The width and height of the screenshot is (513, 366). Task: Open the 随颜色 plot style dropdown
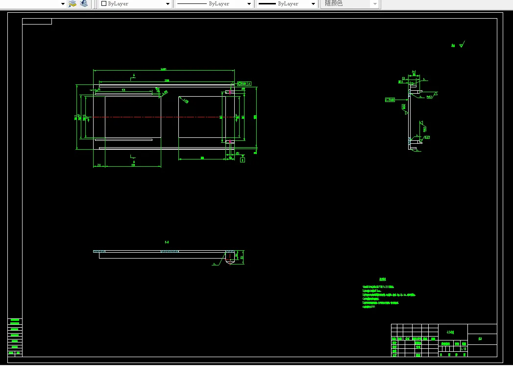(350, 4)
